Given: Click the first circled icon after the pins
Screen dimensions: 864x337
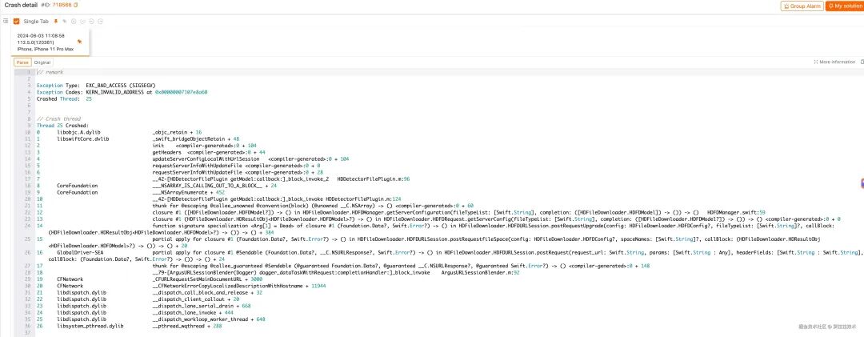Looking at the screenshot, I should [x=74, y=21].
